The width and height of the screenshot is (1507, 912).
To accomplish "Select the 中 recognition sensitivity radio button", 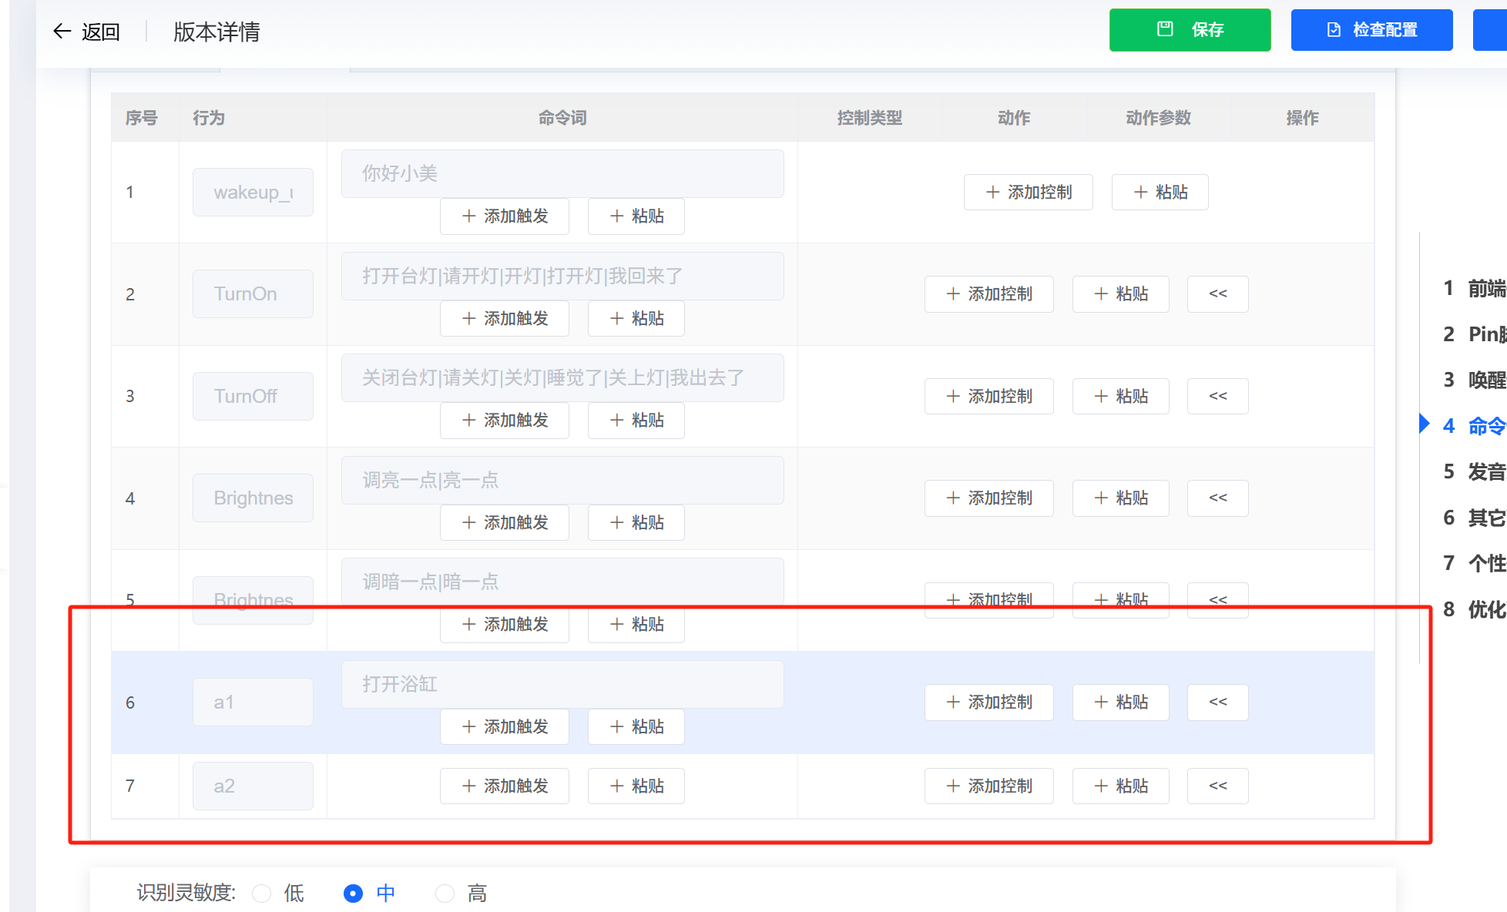I will tap(353, 893).
